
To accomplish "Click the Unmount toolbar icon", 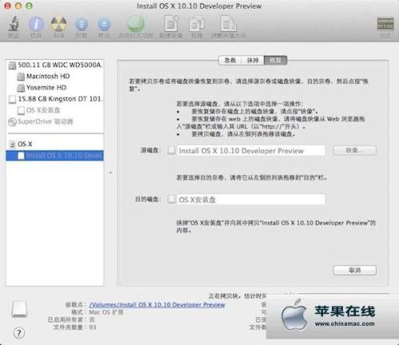I will (x=81, y=25).
